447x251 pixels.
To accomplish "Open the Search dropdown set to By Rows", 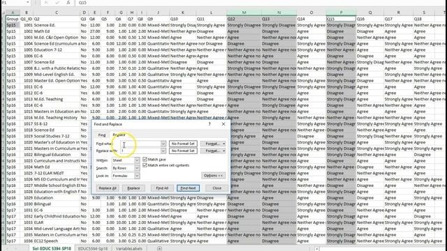I will pyautogui.click(x=137, y=168).
